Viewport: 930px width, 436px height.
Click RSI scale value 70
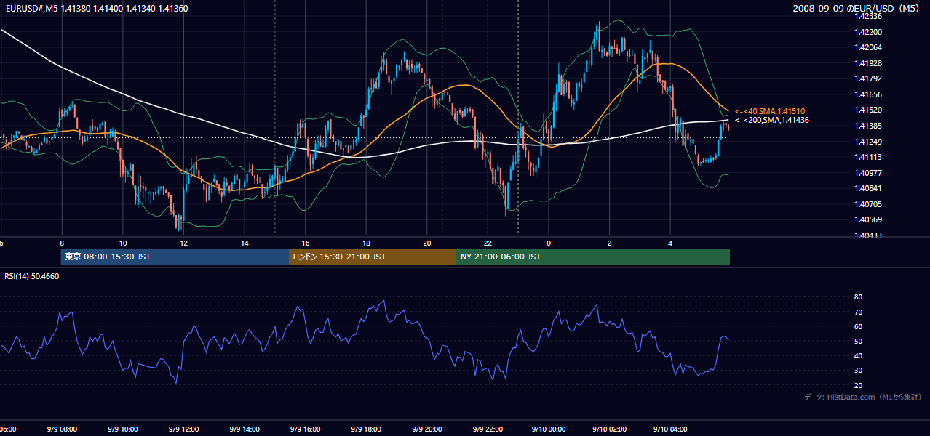pyautogui.click(x=859, y=312)
